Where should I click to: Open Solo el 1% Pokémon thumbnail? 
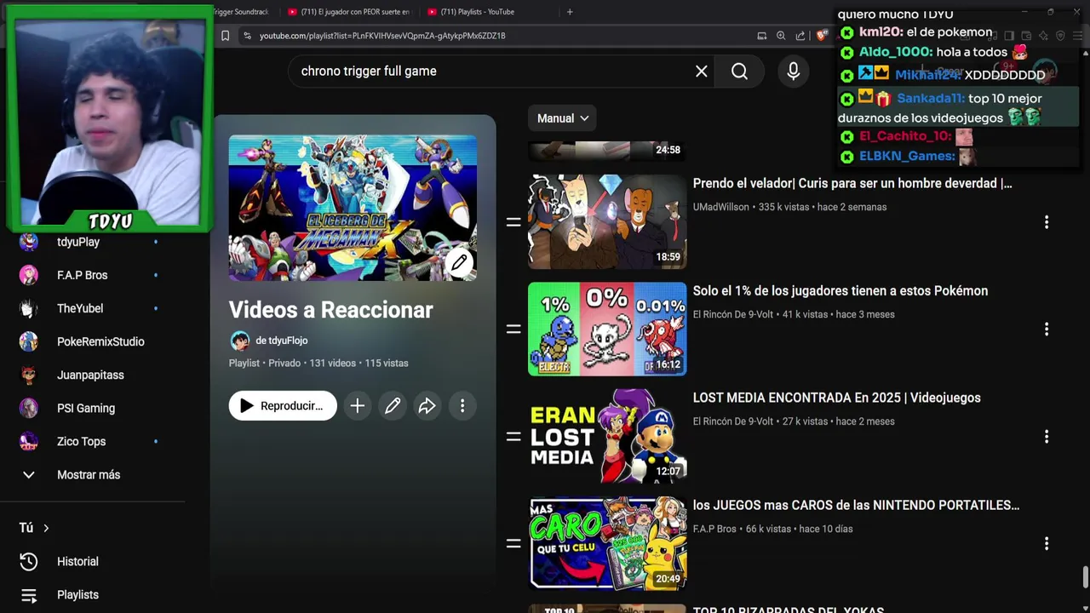coord(607,329)
